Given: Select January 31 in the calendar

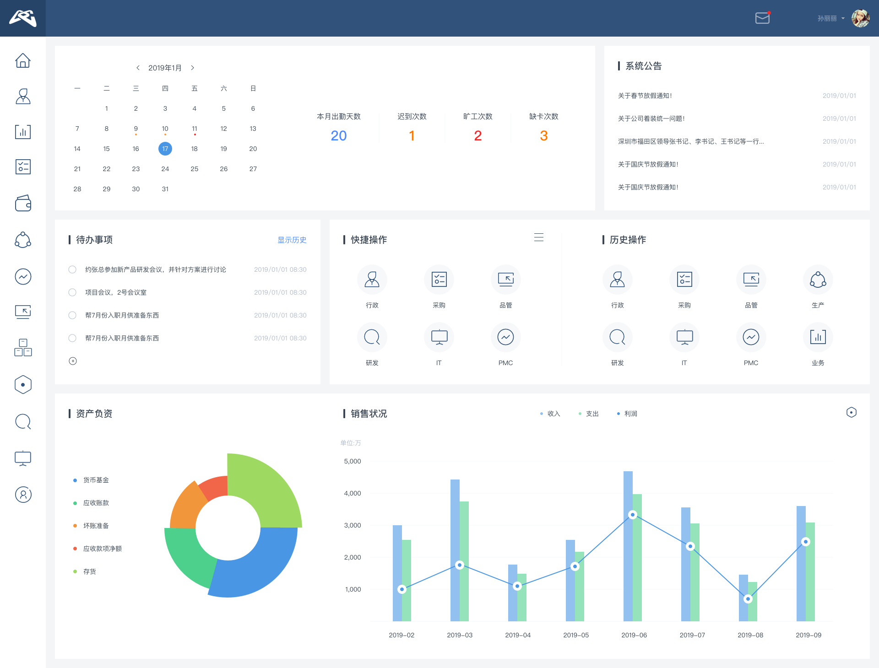Looking at the screenshot, I should (x=165, y=189).
